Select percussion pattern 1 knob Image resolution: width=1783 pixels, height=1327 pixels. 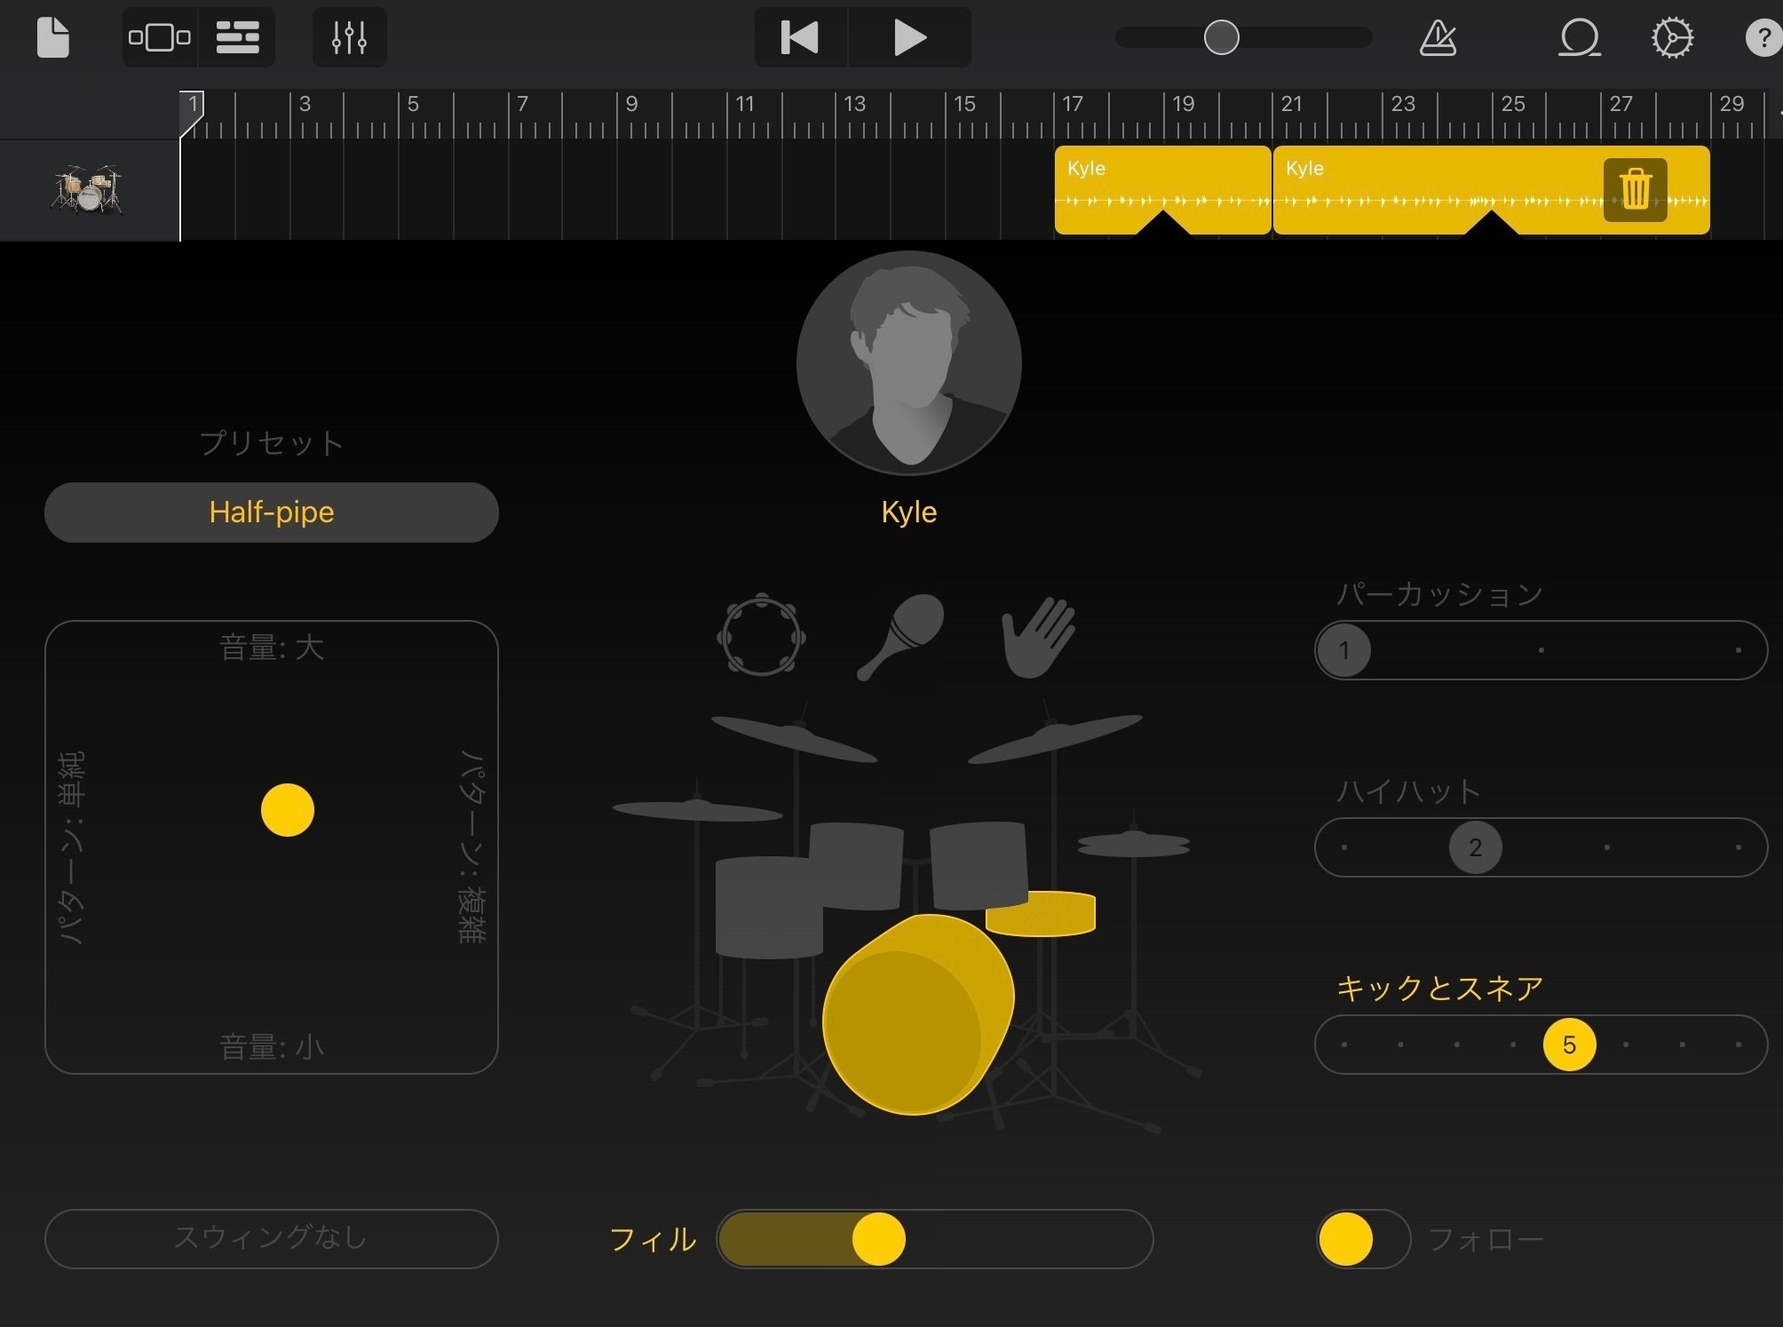[1343, 650]
